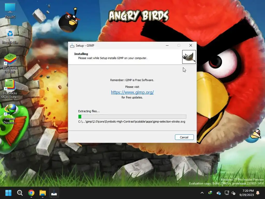Minimize the Setup - GIMP window

tap(167, 45)
